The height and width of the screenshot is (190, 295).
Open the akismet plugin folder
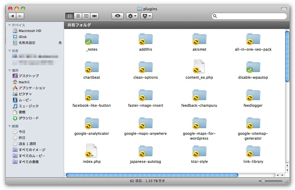[199, 40]
